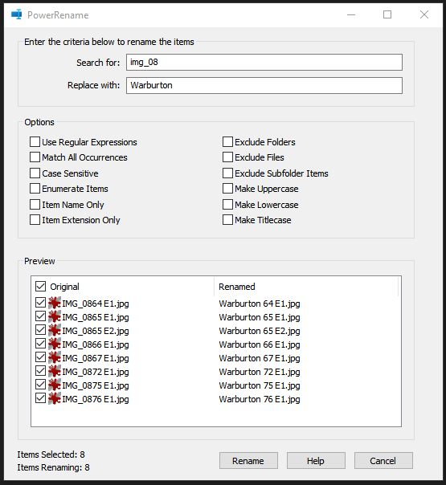Screen dimensions: 446x485
Task: Cancel the rename dialog
Action: pyautogui.click(x=383, y=461)
